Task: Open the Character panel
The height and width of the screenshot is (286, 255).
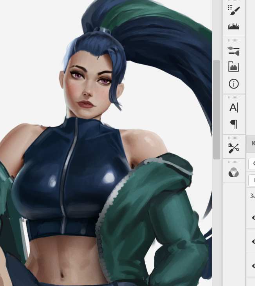Action: pos(234,108)
